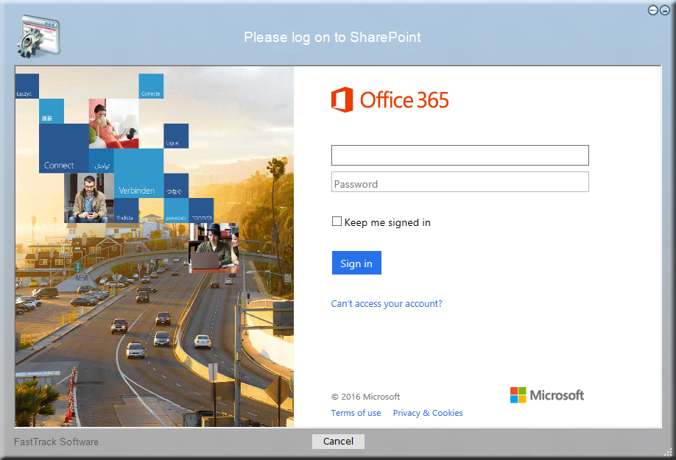Click the woman drinking coffee photo tile
Viewport: 676px width, 460px height.
tap(114, 124)
